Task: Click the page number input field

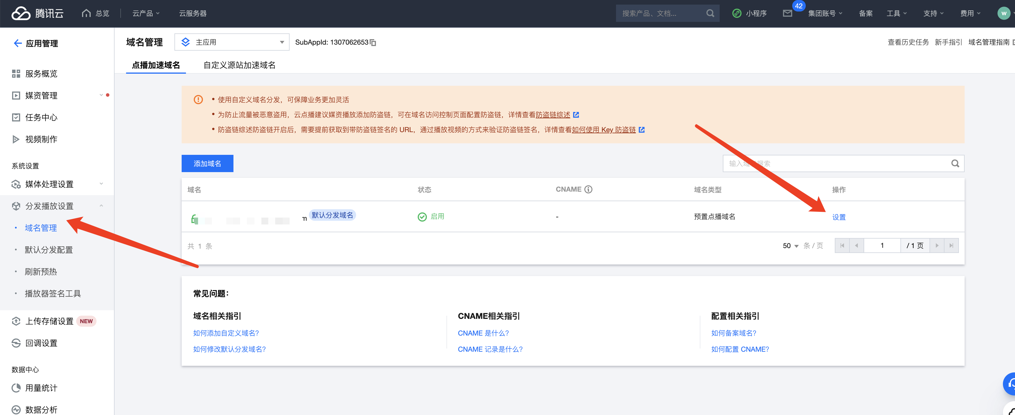Action: (882, 245)
